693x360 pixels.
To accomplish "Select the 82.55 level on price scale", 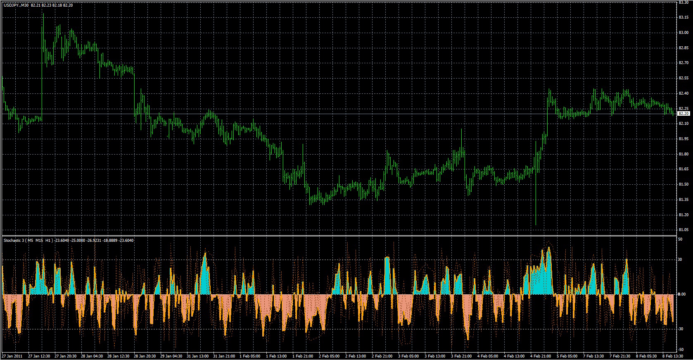I will click(x=683, y=78).
